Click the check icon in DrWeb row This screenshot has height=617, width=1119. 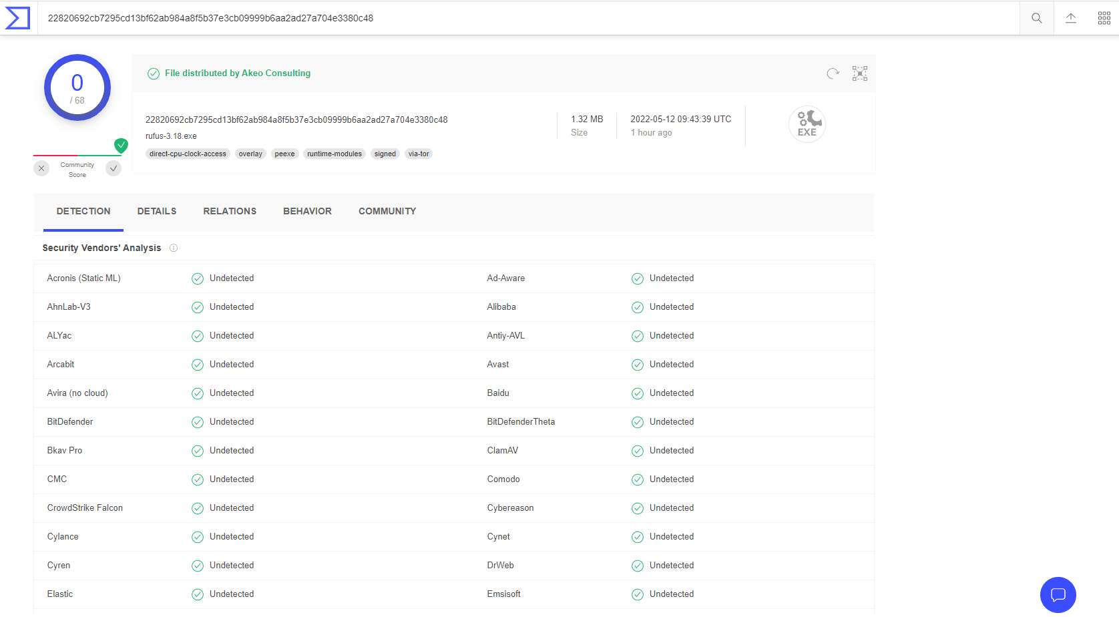click(638, 566)
